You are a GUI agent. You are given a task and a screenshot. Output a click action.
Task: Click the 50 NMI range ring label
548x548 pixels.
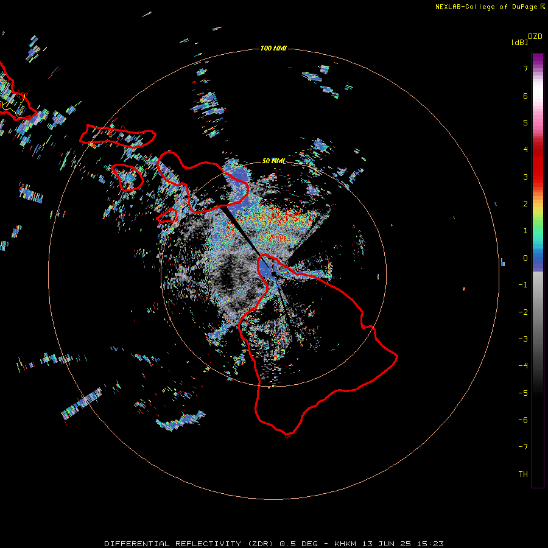(x=273, y=161)
